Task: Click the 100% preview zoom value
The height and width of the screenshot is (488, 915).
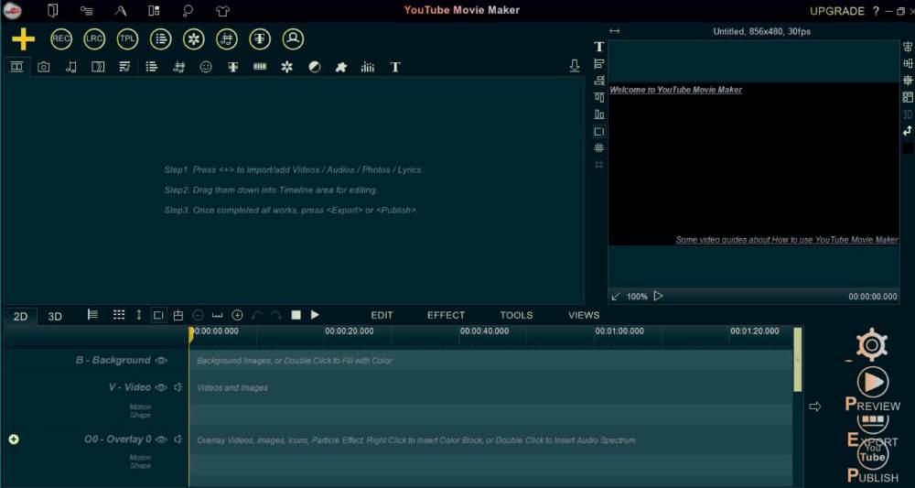Action: coord(637,297)
